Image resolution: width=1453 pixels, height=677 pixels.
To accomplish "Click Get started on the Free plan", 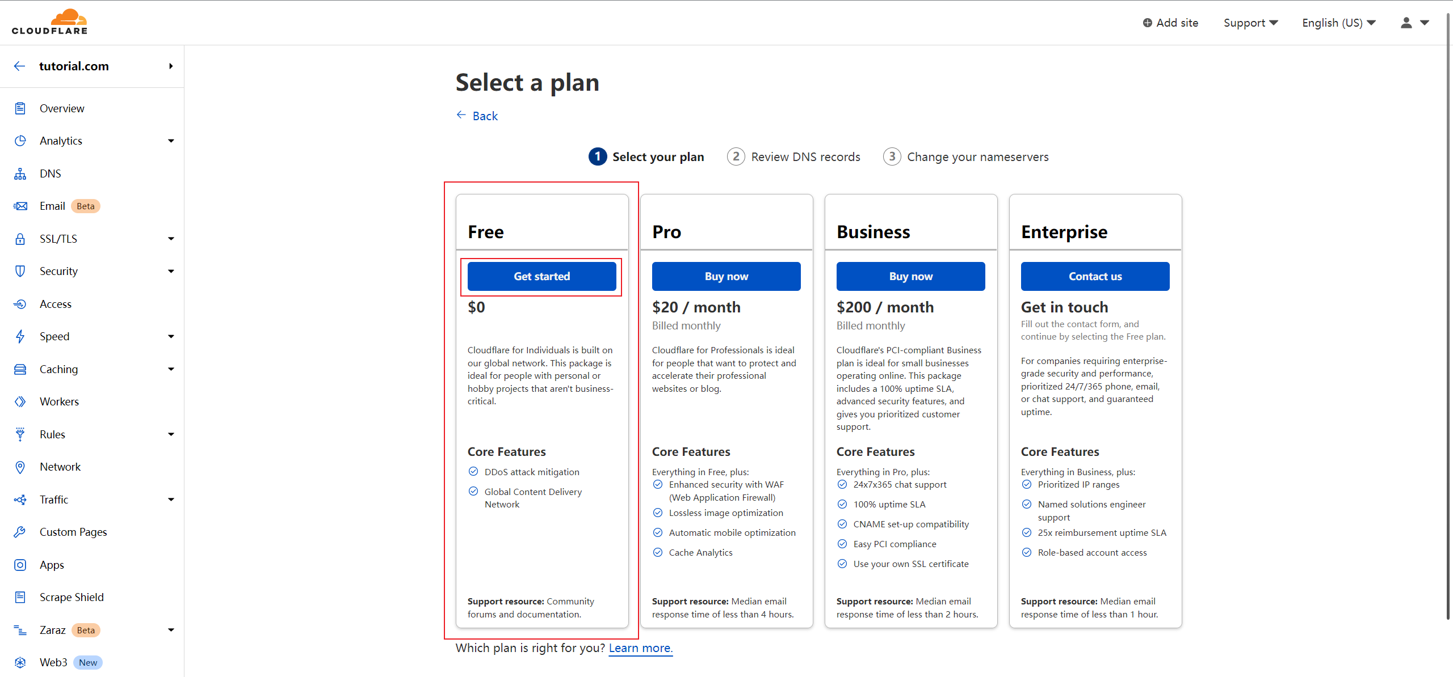I will coord(541,276).
